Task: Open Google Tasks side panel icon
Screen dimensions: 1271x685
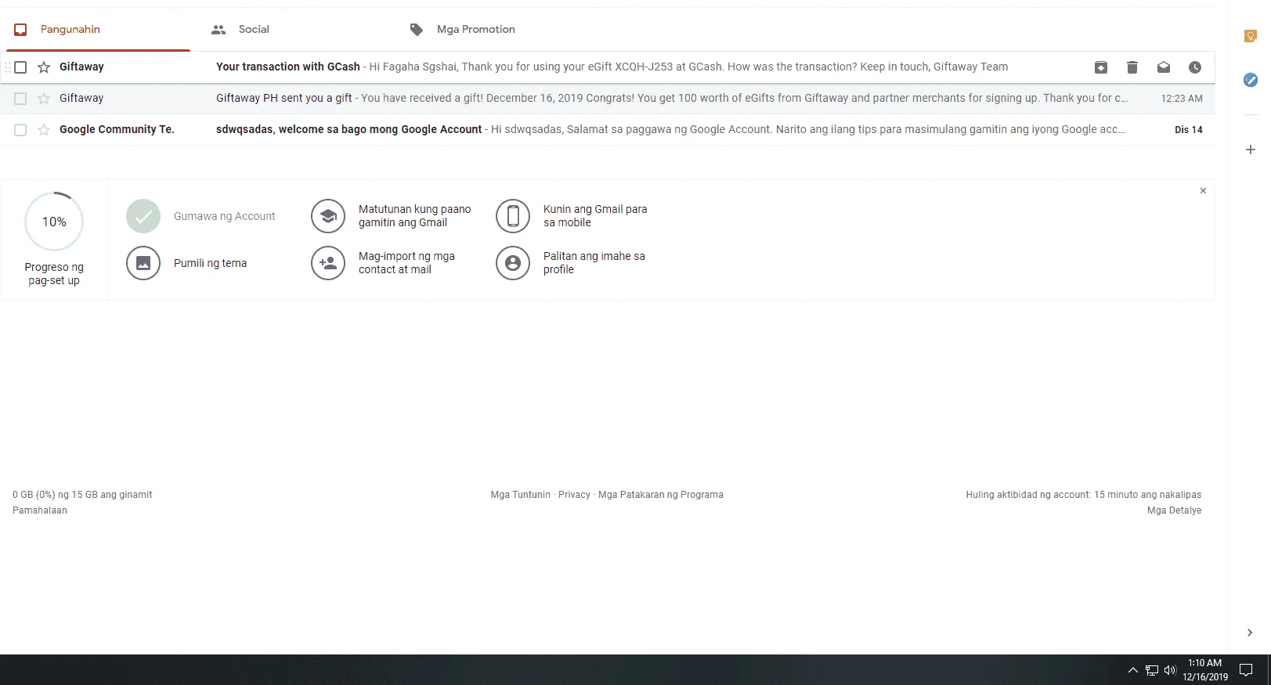Action: 1251,80
